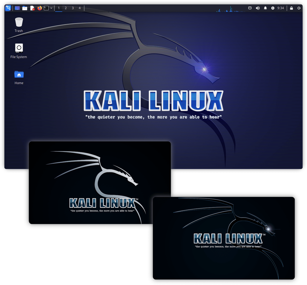307x285 pixels.
Task: Launch Firefox from the top panel
Action: pyautogui.click(x=39, y=8)
